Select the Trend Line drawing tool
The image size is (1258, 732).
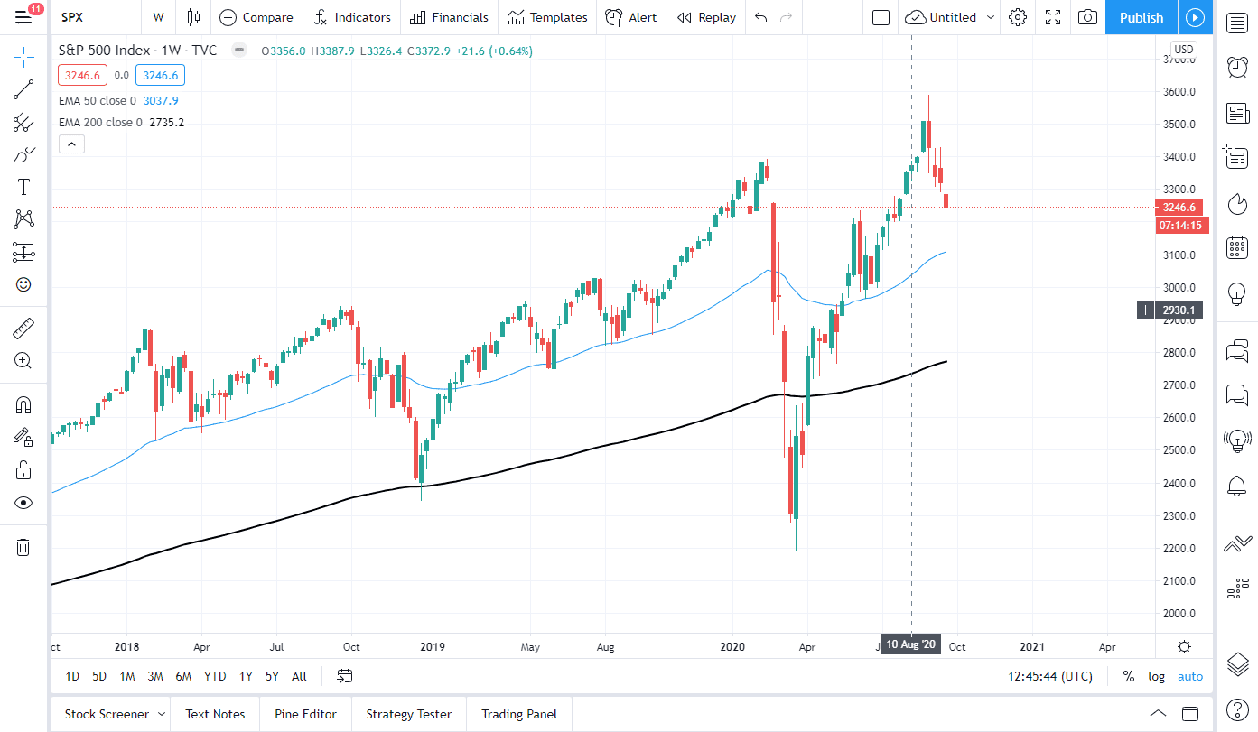click(x=23, y=89)
